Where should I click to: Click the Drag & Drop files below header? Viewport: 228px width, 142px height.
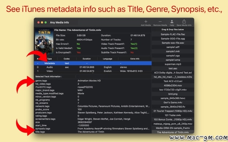click(173, 29)
